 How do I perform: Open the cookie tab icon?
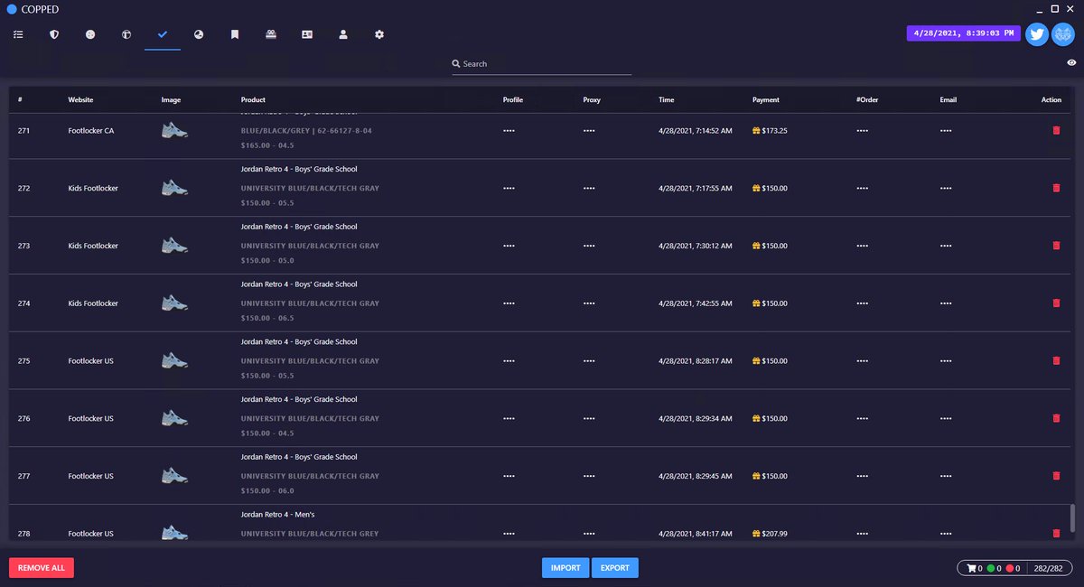[x=90, y=34]
